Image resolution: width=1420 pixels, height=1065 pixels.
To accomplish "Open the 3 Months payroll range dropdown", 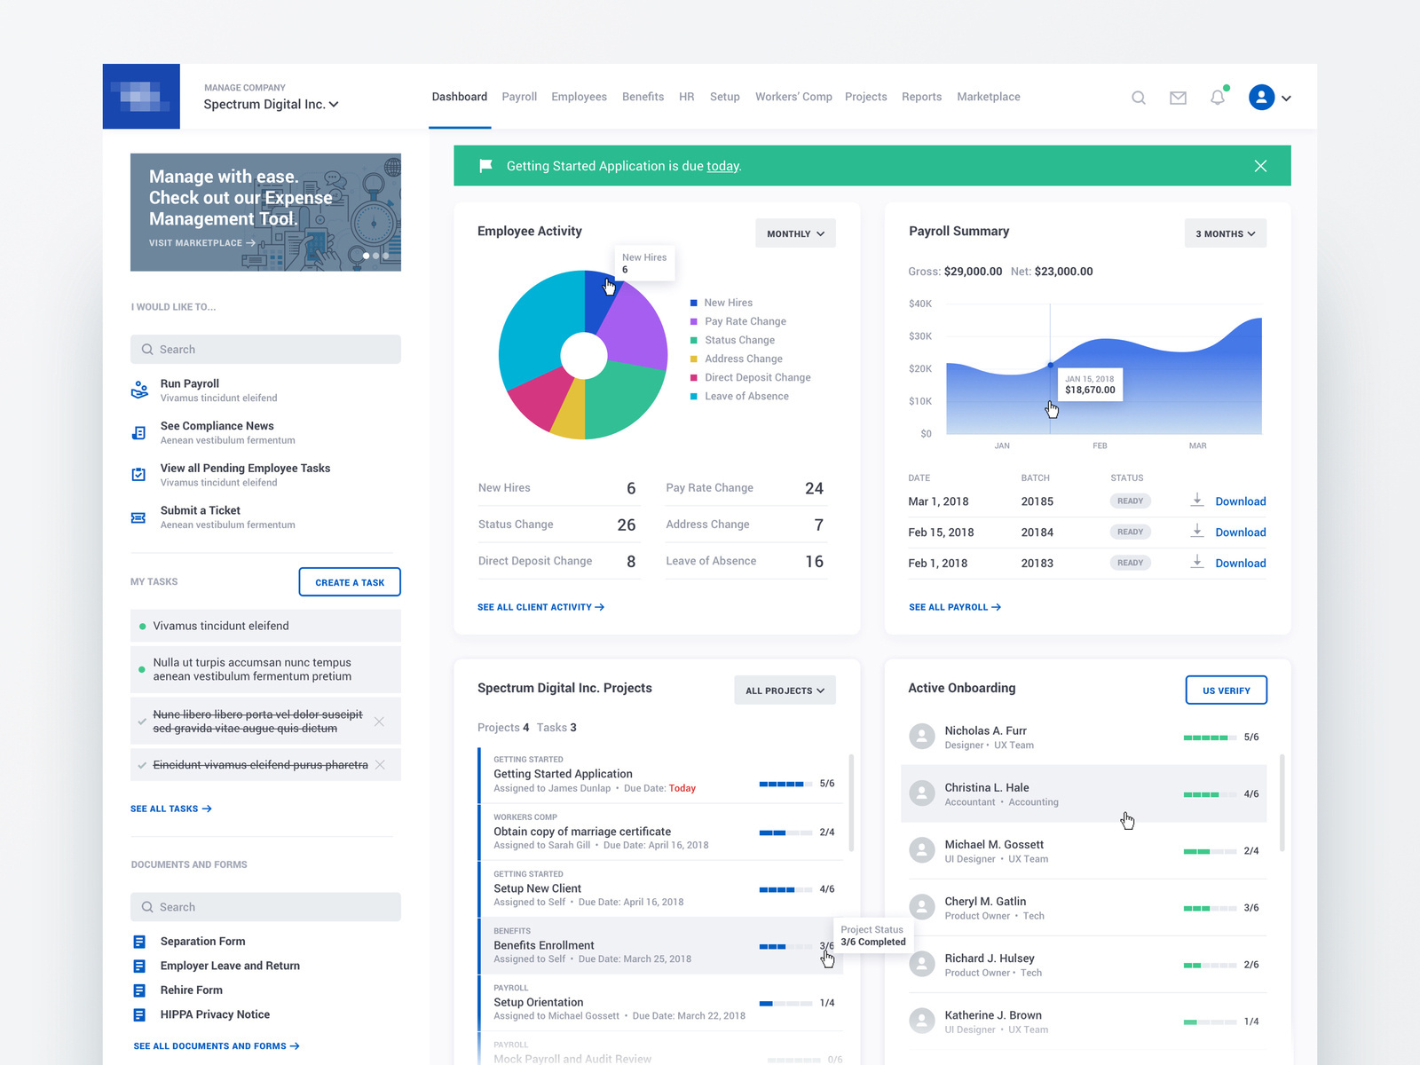I will 1225,233.
